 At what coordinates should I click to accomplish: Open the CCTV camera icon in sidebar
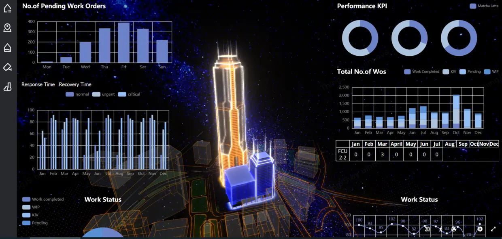coord(7,67)
